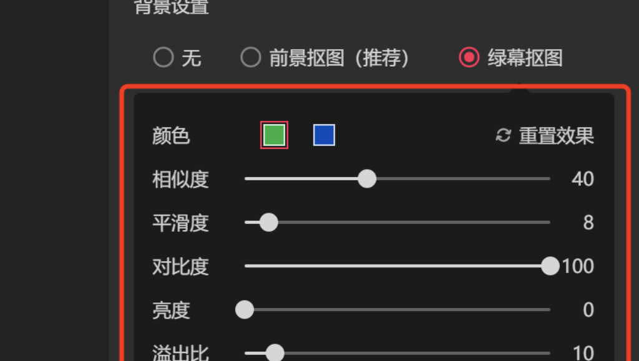
Task: Select the 无 background radio button
Action: [x=163, y=58]
